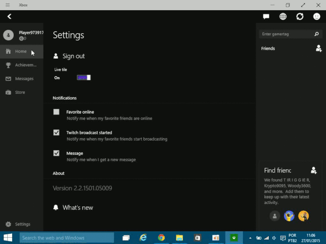Launch Google Chrome from taskbar

point(161,238)
